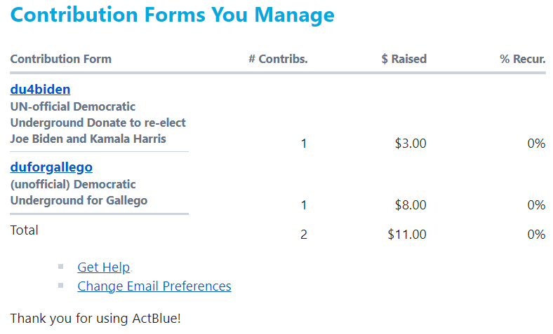Click the Underground for Gallego description text
Image resolution: width=553 pixels, height=334 pixels.
[x=79, y=201]
